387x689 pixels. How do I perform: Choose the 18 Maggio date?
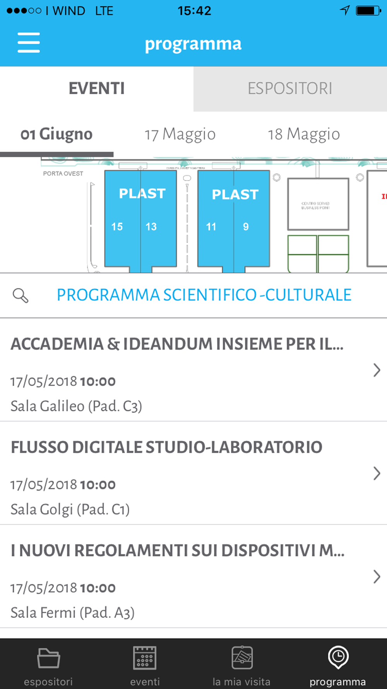pos(304,134)
